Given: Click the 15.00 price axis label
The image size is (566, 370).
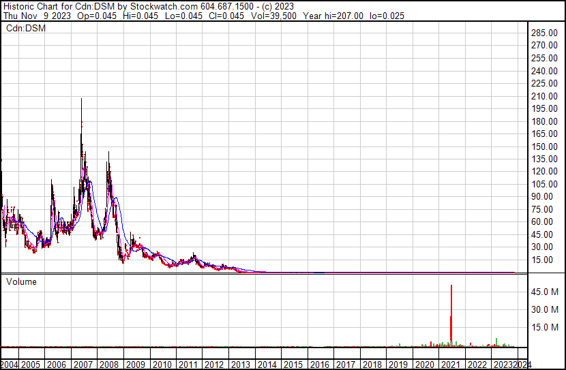Looking at the screenshot, I should (542, 260).
